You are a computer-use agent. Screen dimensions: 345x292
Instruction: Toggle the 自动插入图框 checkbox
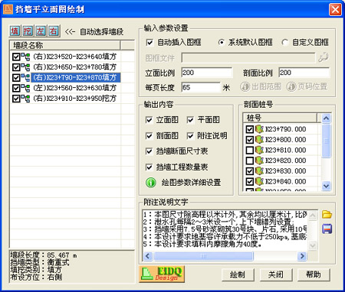149,42
